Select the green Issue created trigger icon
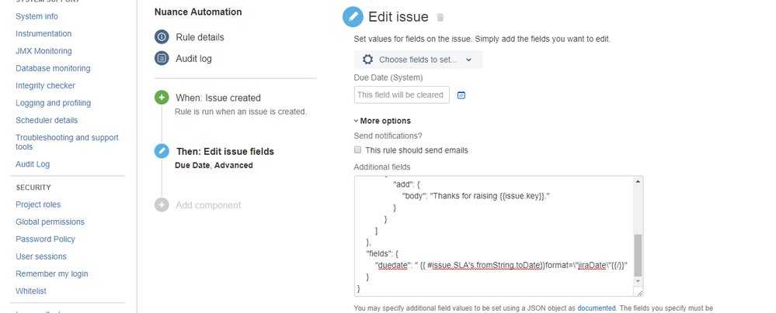Viewport: 776px width, 313px height. (x=162, y=98)
